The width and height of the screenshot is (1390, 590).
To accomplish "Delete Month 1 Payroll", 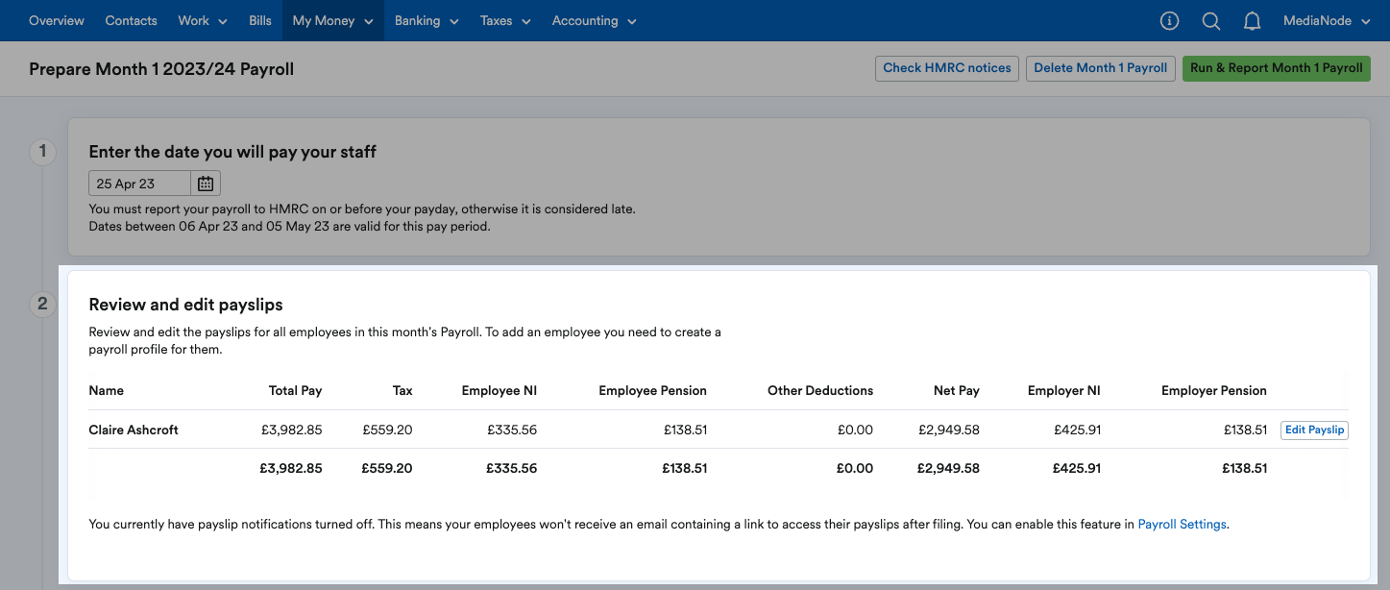I will (x=1101, y=68).
